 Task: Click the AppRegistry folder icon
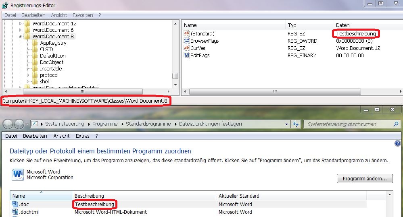tap(35, 43)
